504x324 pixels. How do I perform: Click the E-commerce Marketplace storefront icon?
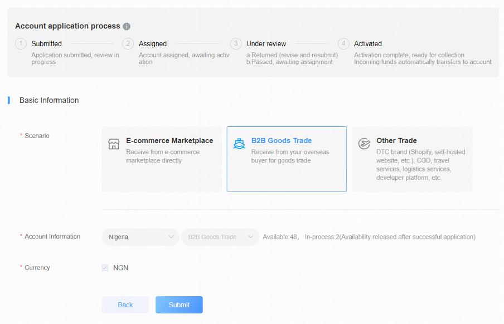(x=114, y=144)
